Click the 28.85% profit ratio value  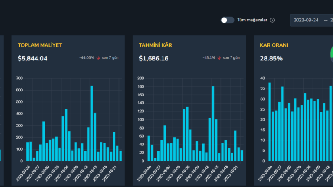tap(271, 59)
